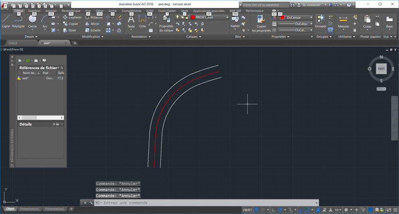Select the Cercle tool
Screen dimensions: 399x214
(x=32, y=22)
